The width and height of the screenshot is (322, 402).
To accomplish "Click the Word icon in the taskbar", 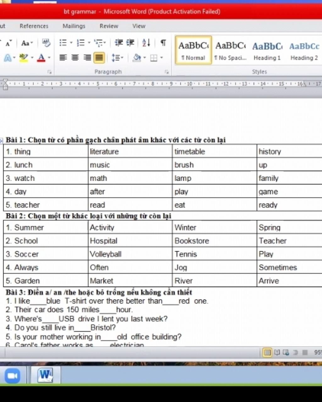I will 45,375.
